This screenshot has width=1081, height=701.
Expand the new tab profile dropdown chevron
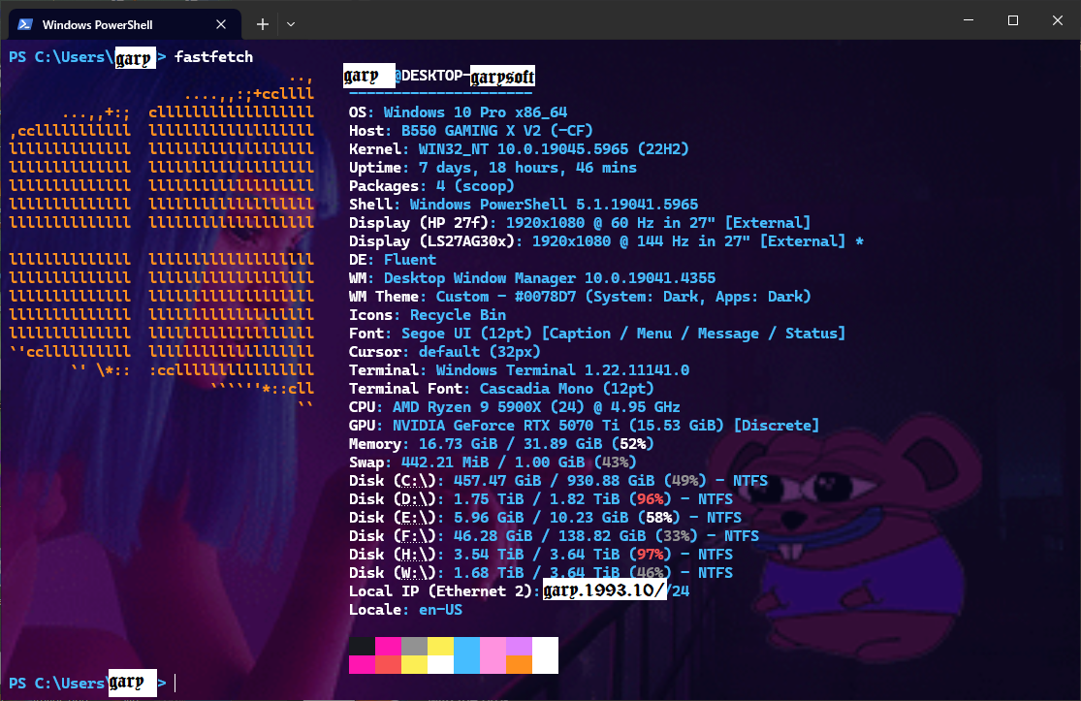click(291, 24)
